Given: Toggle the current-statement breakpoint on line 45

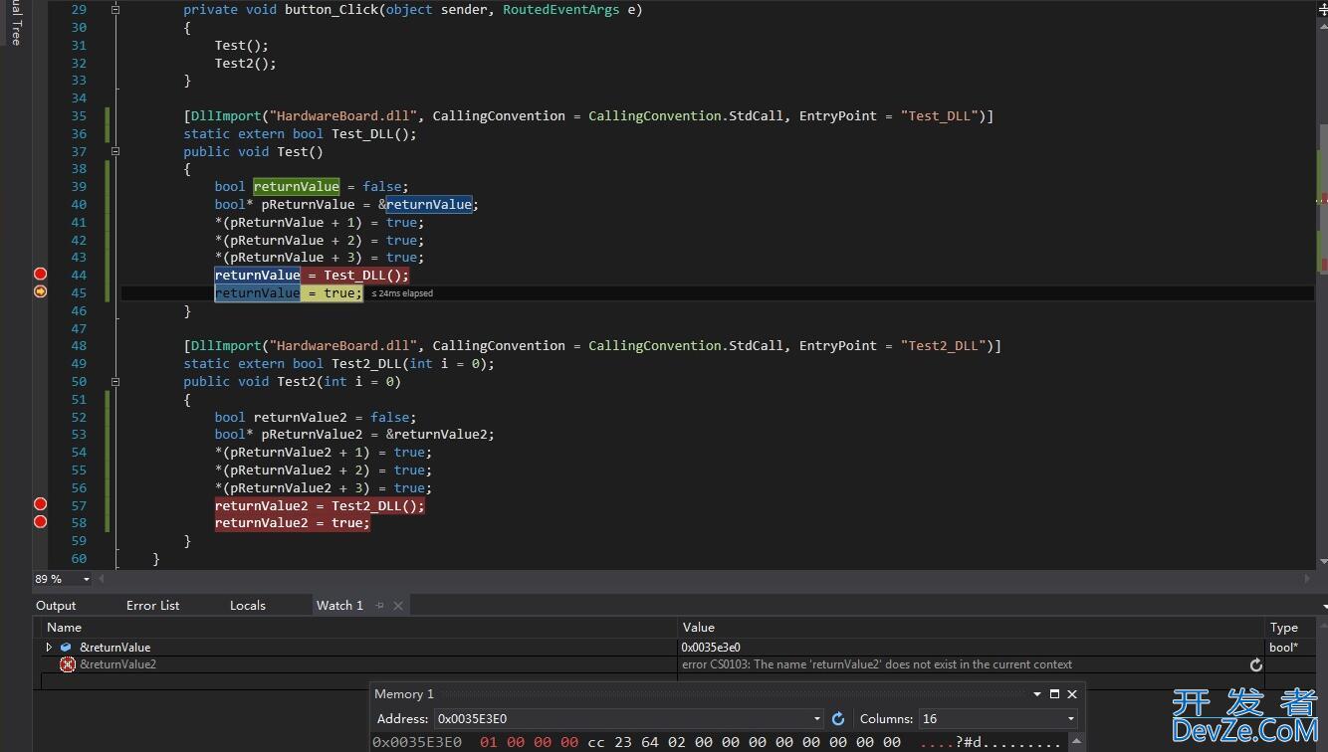Looking at the screenshot, I should (x=41, y=291).
